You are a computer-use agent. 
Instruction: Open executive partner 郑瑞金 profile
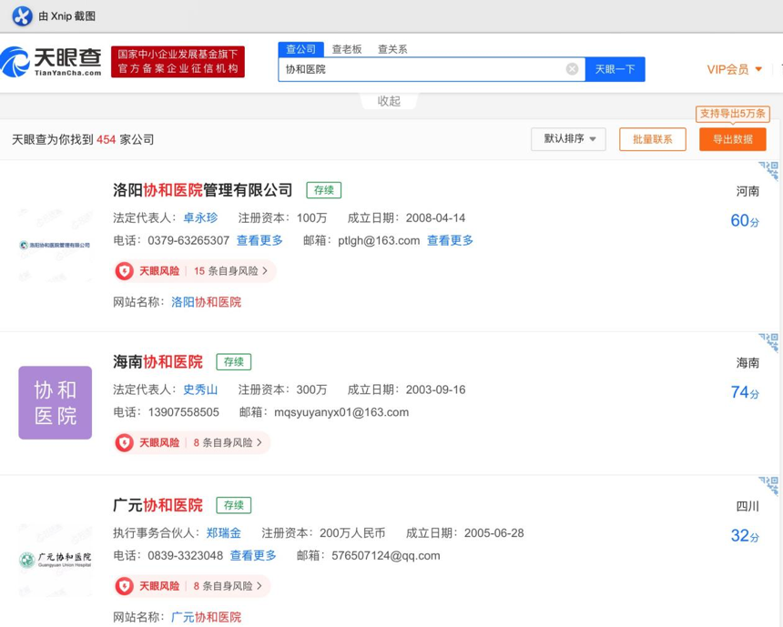[x=224, y=533]
